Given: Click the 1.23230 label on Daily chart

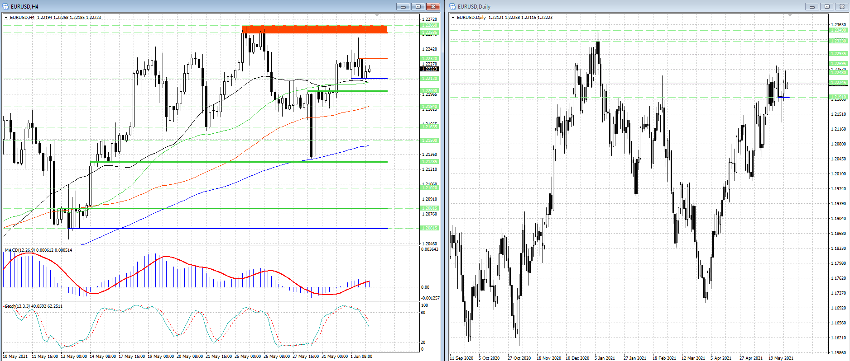Looking at the screenshot, I should tap(838, 41).
